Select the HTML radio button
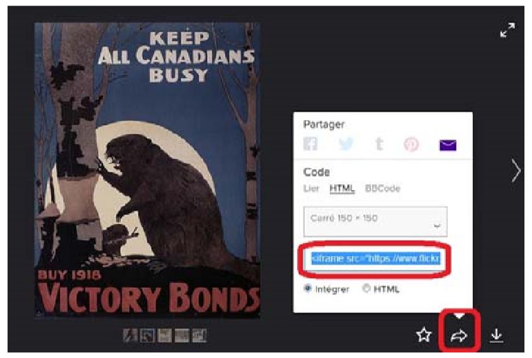 pos(366,289)
